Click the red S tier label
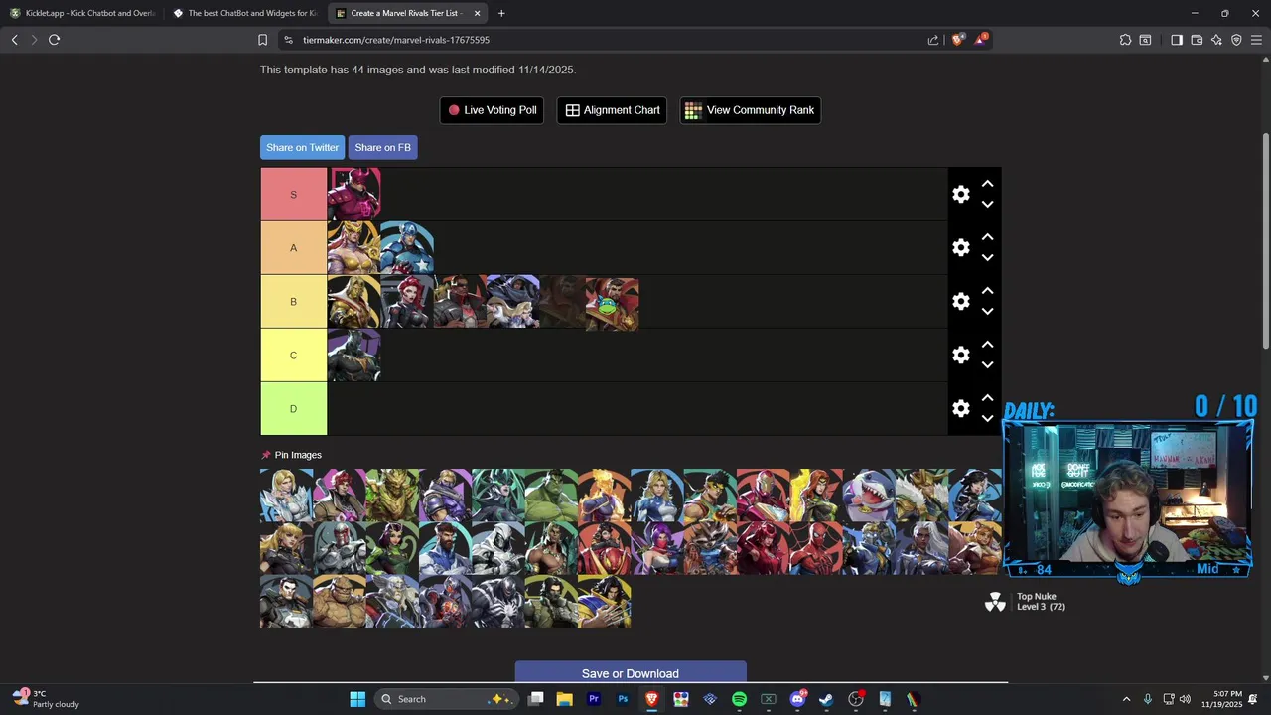Viewport: 1271px width, 715px height. [293, 195]
